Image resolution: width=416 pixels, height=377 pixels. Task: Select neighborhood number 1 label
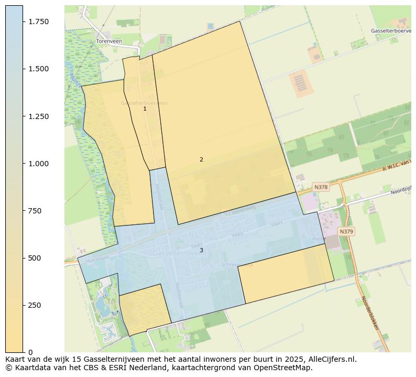click(x=145, y=109)
